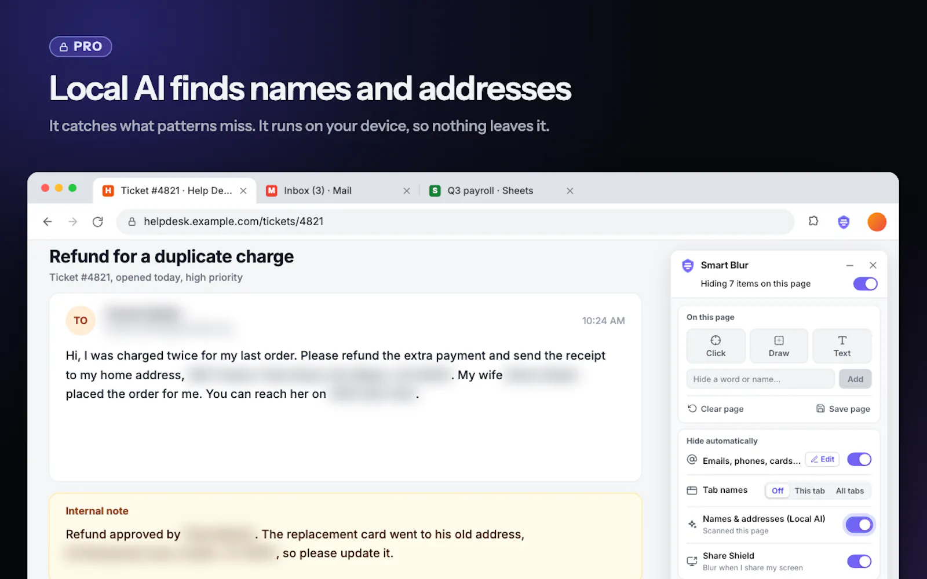Screen dimensions: 927x579
Task: Click the PRO badge
Action: (x=81, y=46)
